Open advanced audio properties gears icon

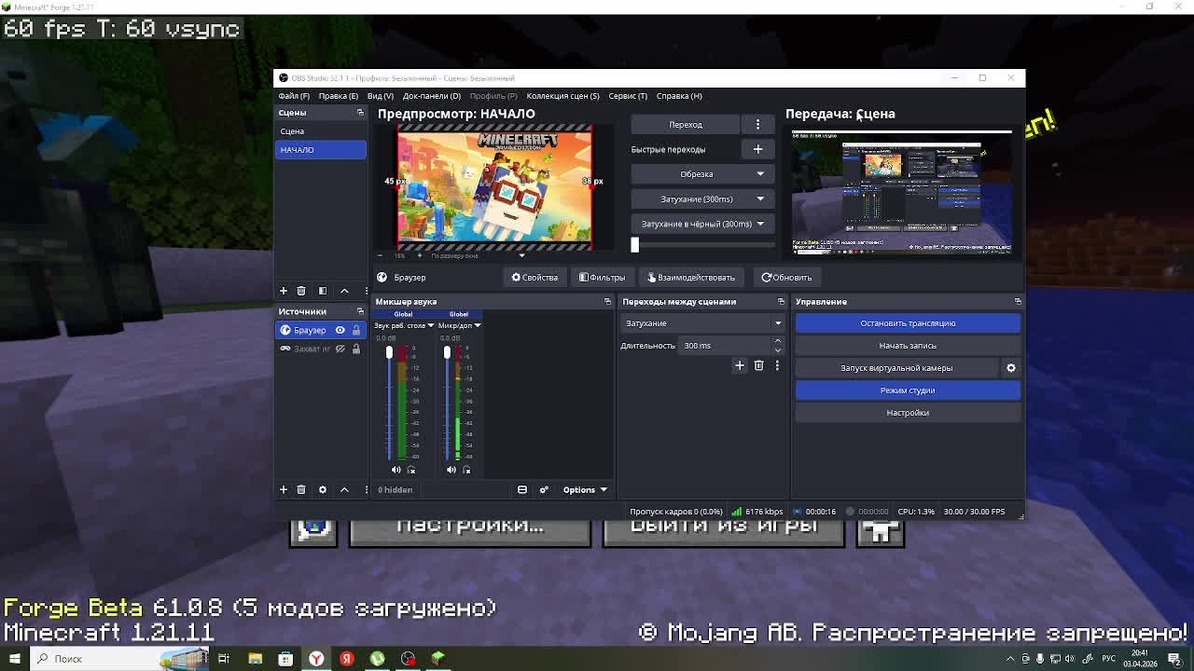coord(544,489)
